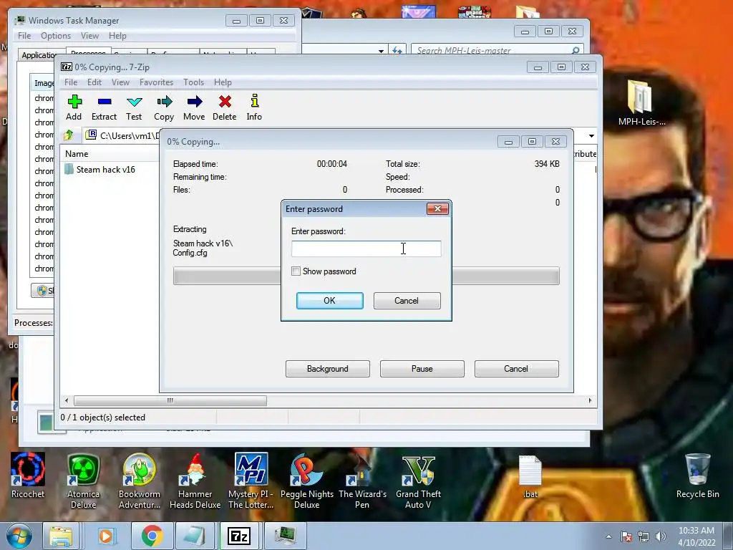Select the Recycle Bin icon
This screenshot has width=733, height=550.
[x=697, y=476]
